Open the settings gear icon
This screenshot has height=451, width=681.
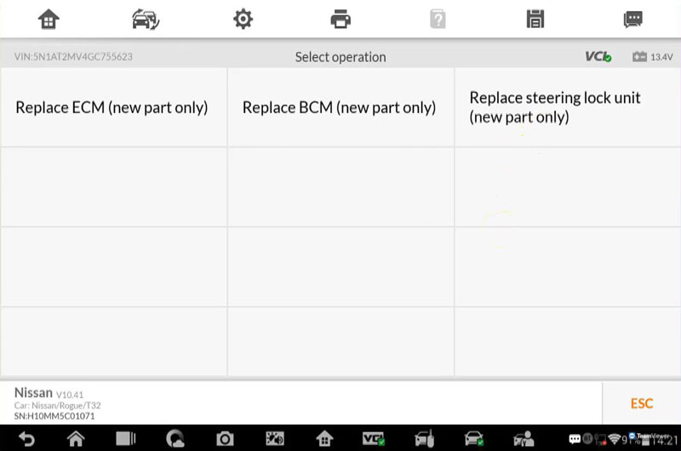coord(243,19)
